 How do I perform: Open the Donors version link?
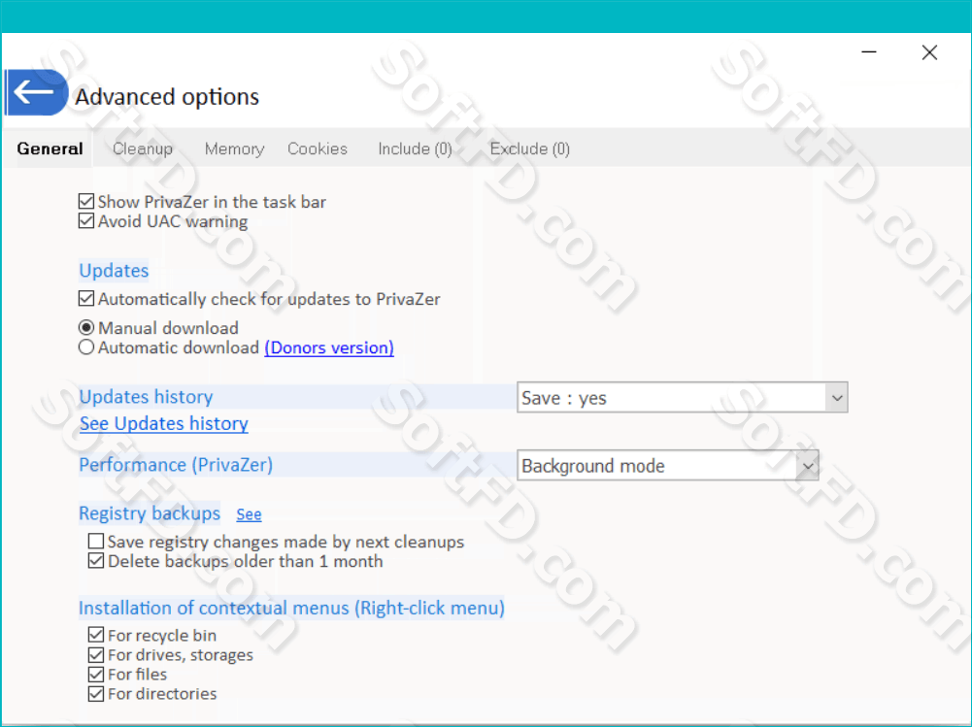[x=329, y=347]
